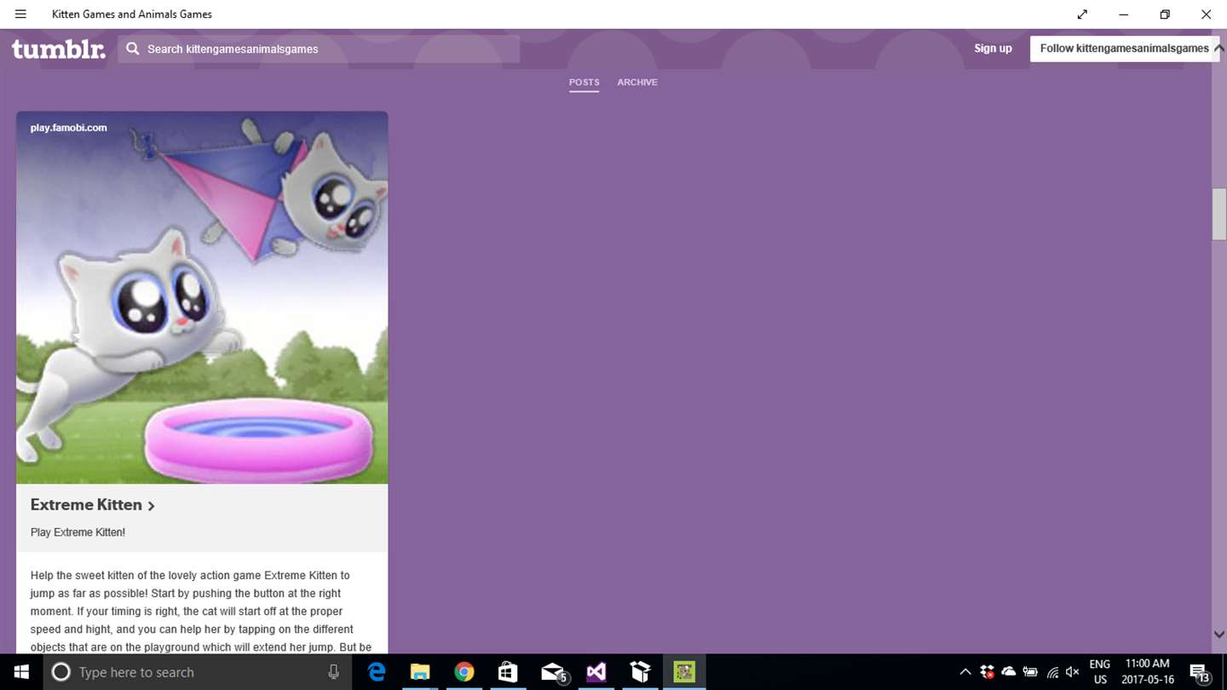Click the taskbar search box
This screenshot has width=1227, height=690.
click(x=198, y=672)
